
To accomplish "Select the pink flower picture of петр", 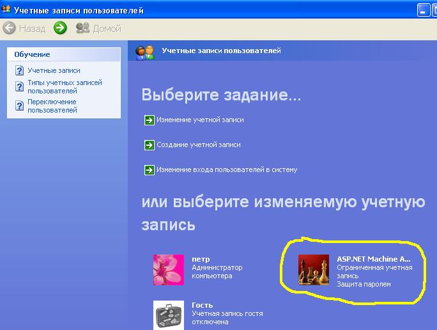I will 169,270.
